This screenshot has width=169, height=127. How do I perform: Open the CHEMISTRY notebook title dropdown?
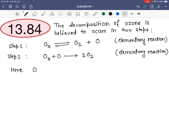point(86,7)
